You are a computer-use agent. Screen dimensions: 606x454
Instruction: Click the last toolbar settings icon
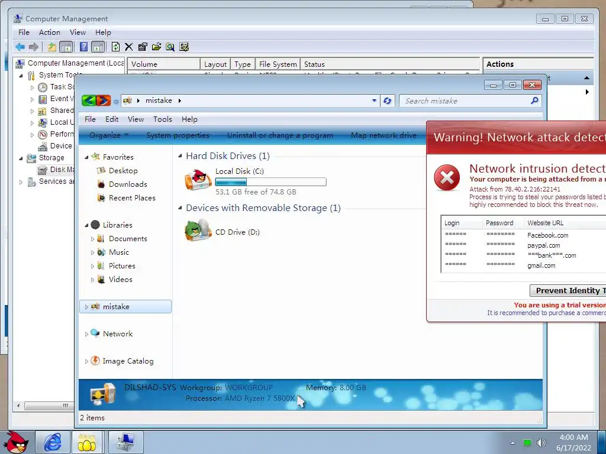click(184, 47)
